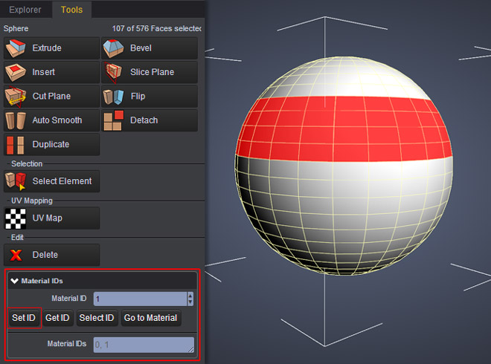The width and height of the screenshot is (491, 364).
Task: Click the red X Delete icon
Action: click(x=16, y=256)
